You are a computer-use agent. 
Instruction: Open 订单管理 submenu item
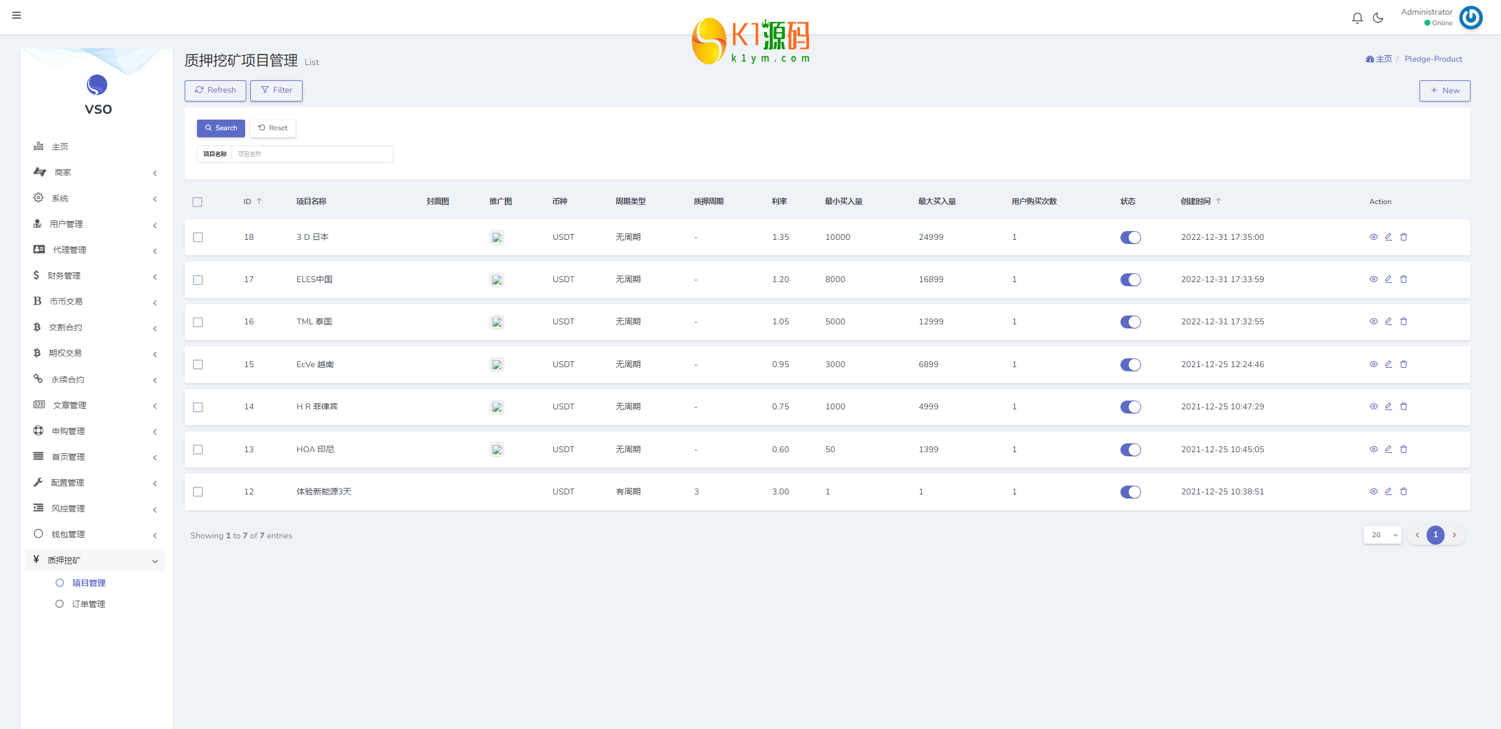coord(89,604)
